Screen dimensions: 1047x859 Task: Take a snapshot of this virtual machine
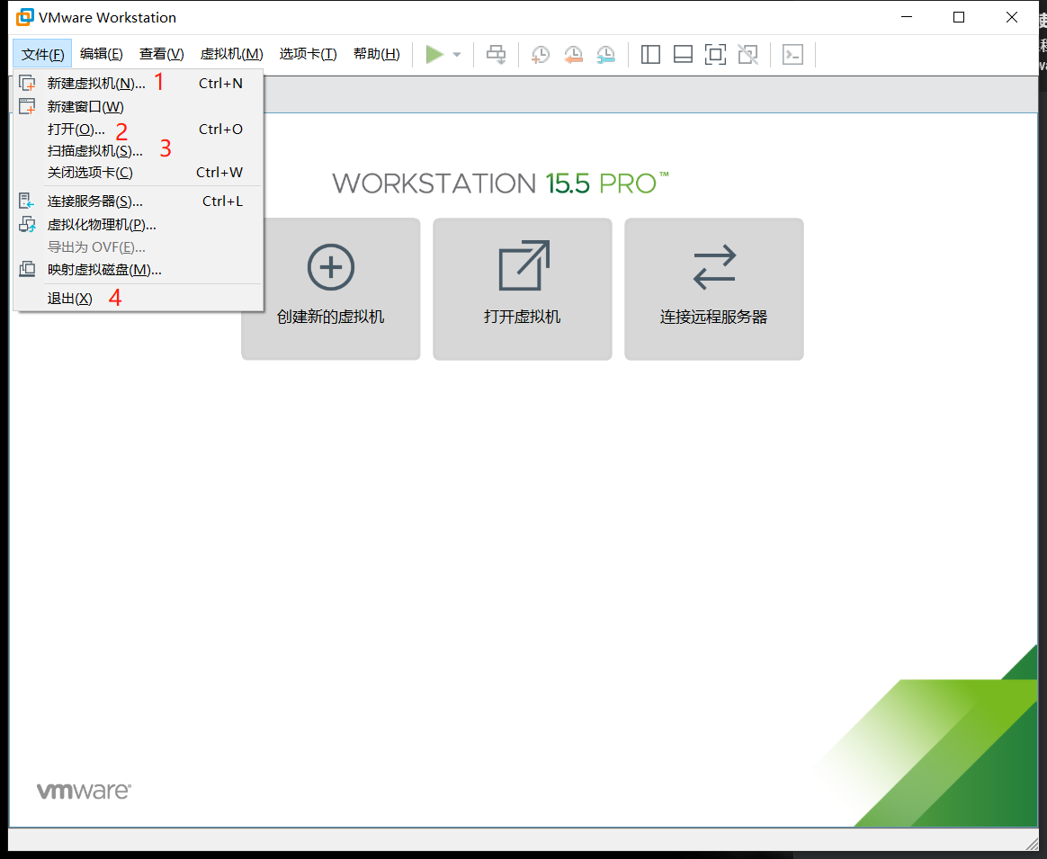[540, 54]
